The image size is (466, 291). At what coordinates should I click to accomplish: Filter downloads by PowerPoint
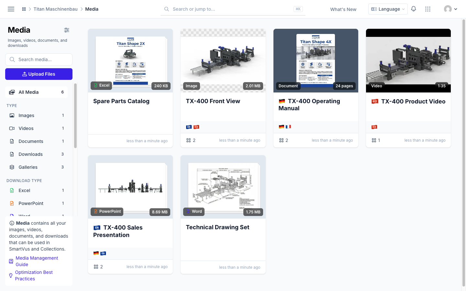click(37, 203)
